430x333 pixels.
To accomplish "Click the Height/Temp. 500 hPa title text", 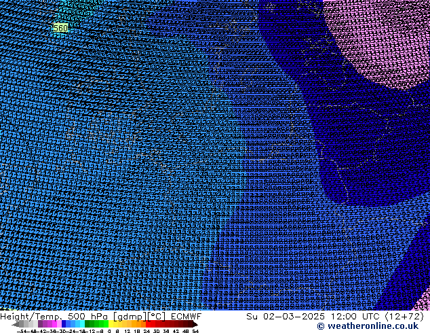I will tap(54, 317).
